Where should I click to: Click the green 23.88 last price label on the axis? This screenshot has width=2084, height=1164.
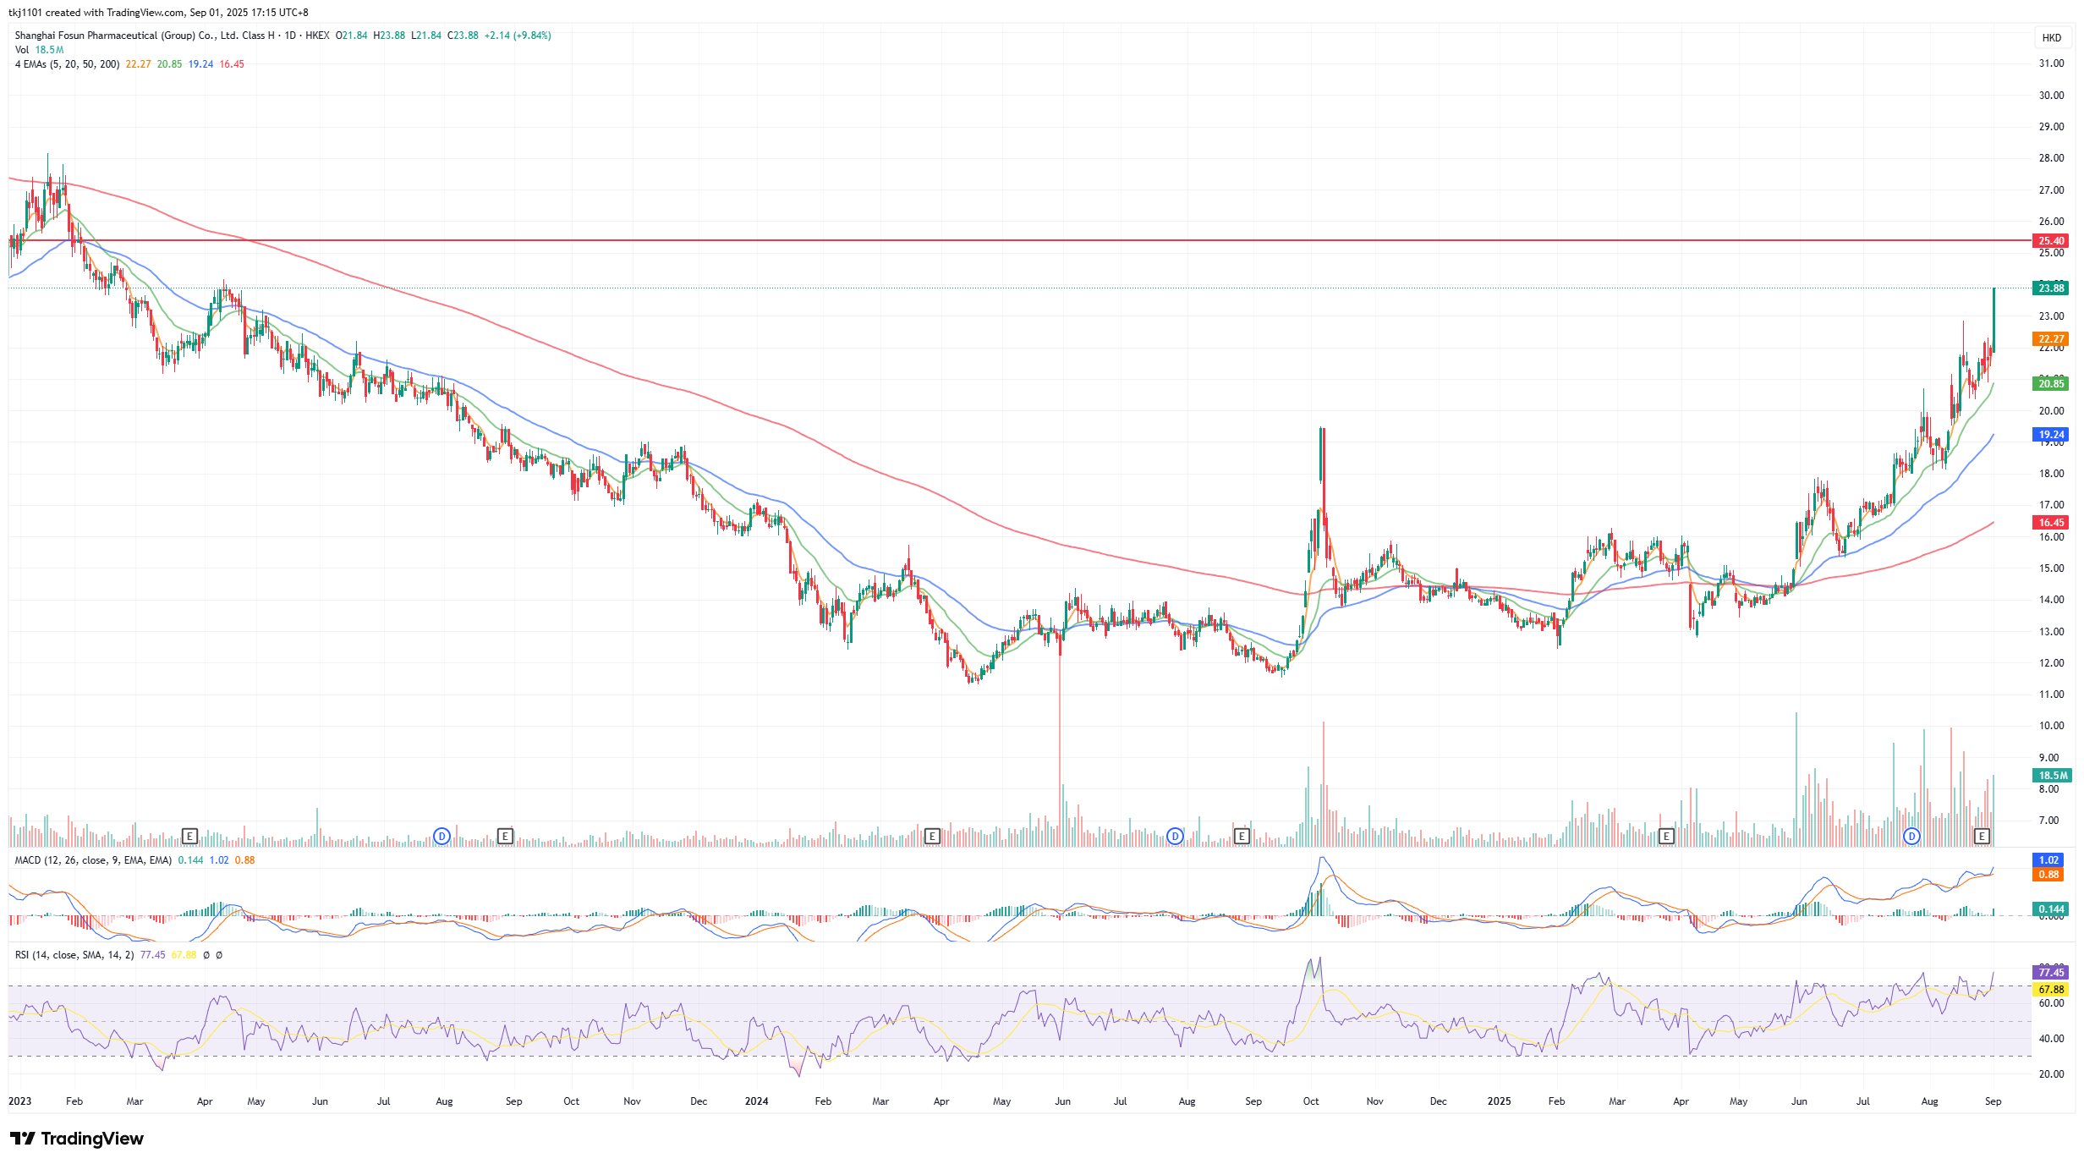click(2052, 288)
